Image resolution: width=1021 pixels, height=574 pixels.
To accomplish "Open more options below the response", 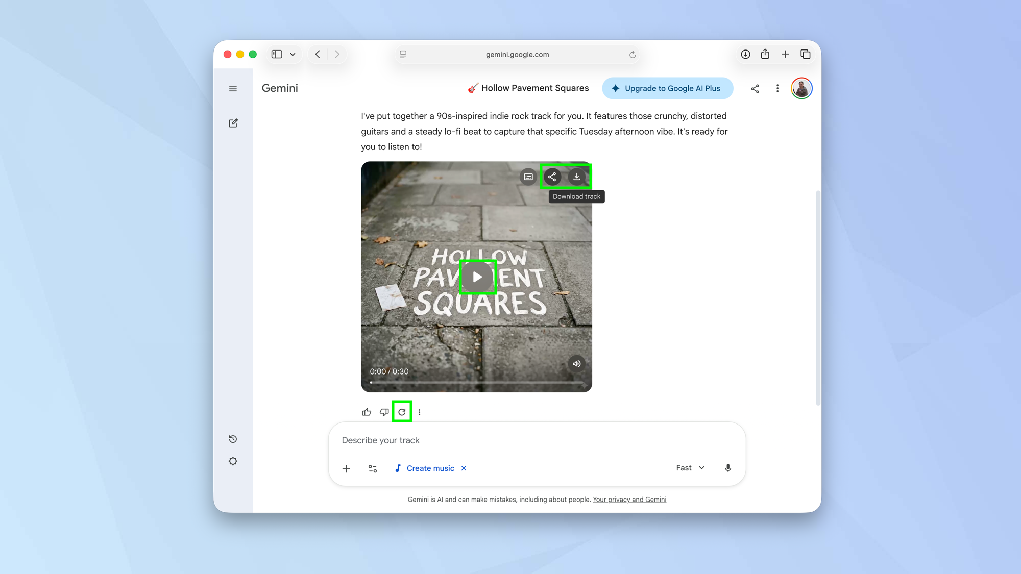I will point(419,412).
